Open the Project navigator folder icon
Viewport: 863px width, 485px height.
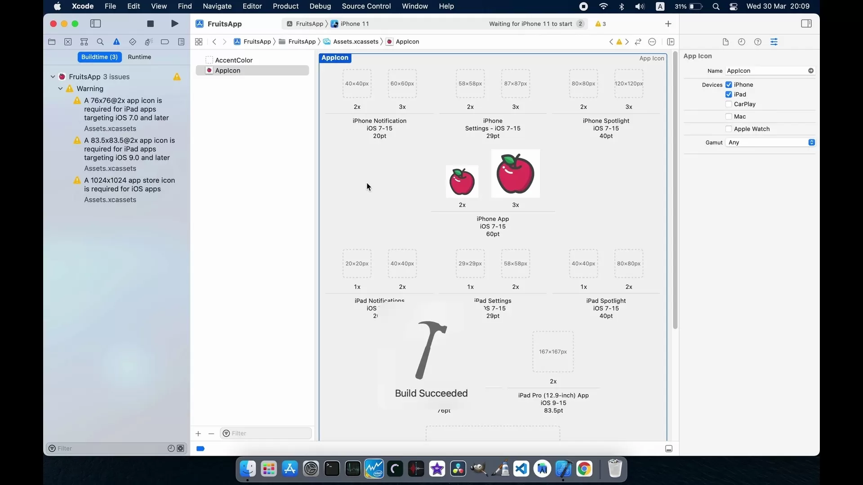click(x=52, y=42)
